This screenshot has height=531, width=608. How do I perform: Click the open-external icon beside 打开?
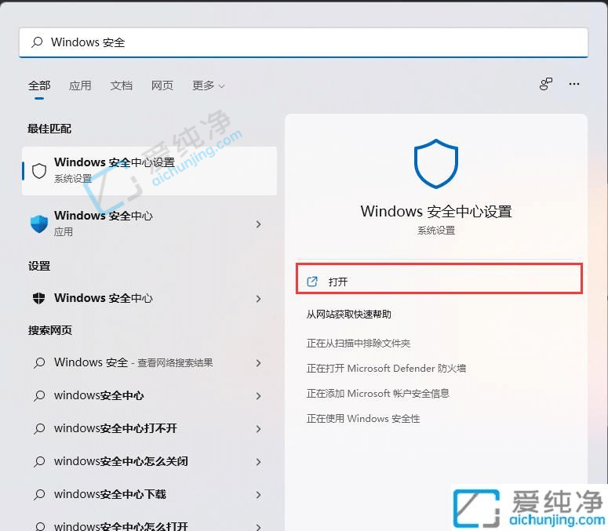[312, 282]
